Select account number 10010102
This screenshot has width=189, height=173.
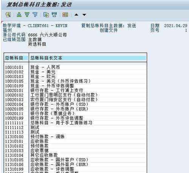(x=14, y=72)
